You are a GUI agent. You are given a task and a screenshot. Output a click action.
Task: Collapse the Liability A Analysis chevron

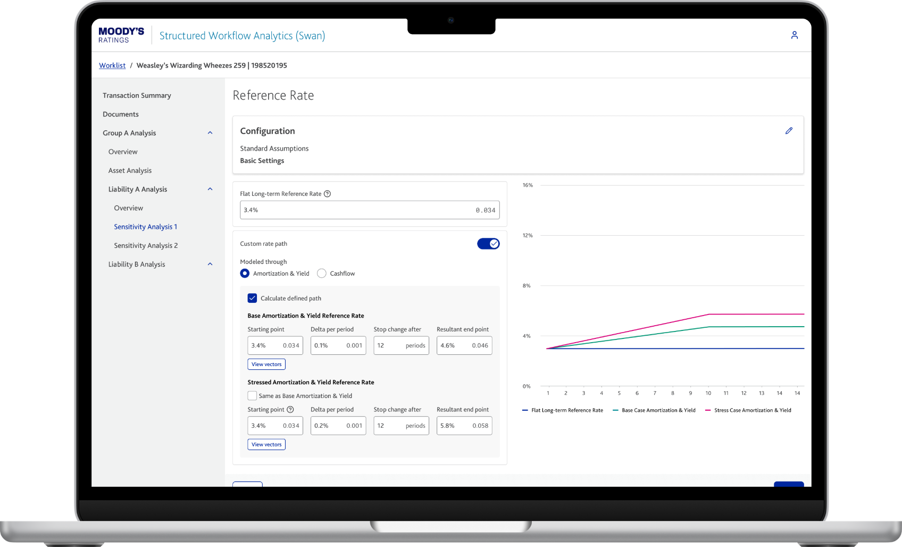pos(210,189)
